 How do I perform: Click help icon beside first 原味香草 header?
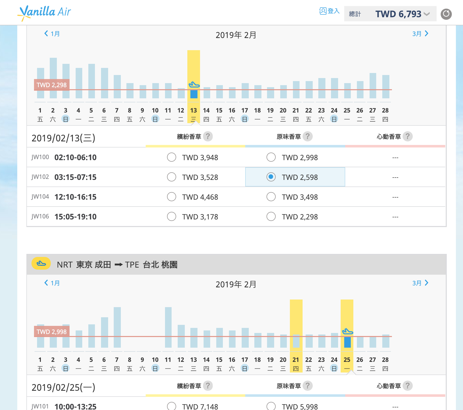click(307, 137)
